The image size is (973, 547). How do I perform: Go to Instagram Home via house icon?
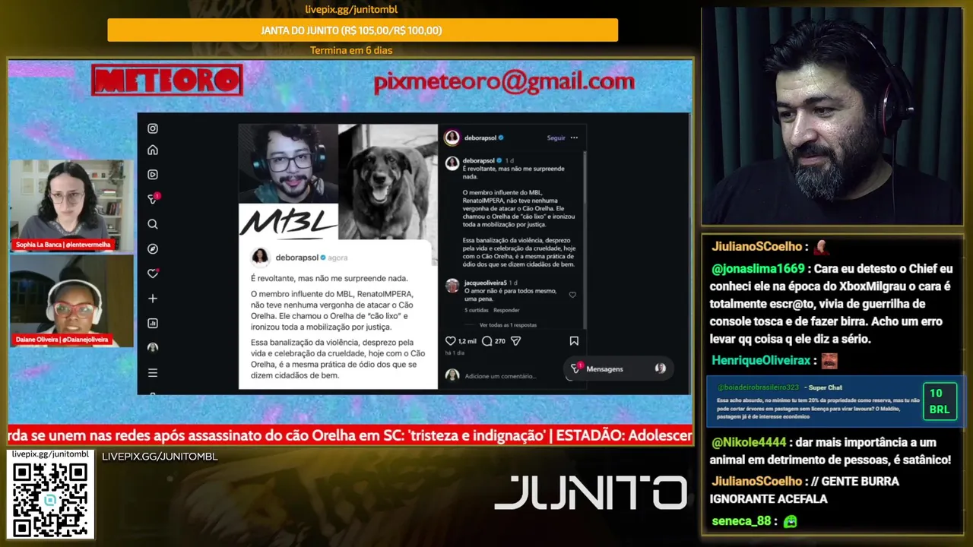153,150
